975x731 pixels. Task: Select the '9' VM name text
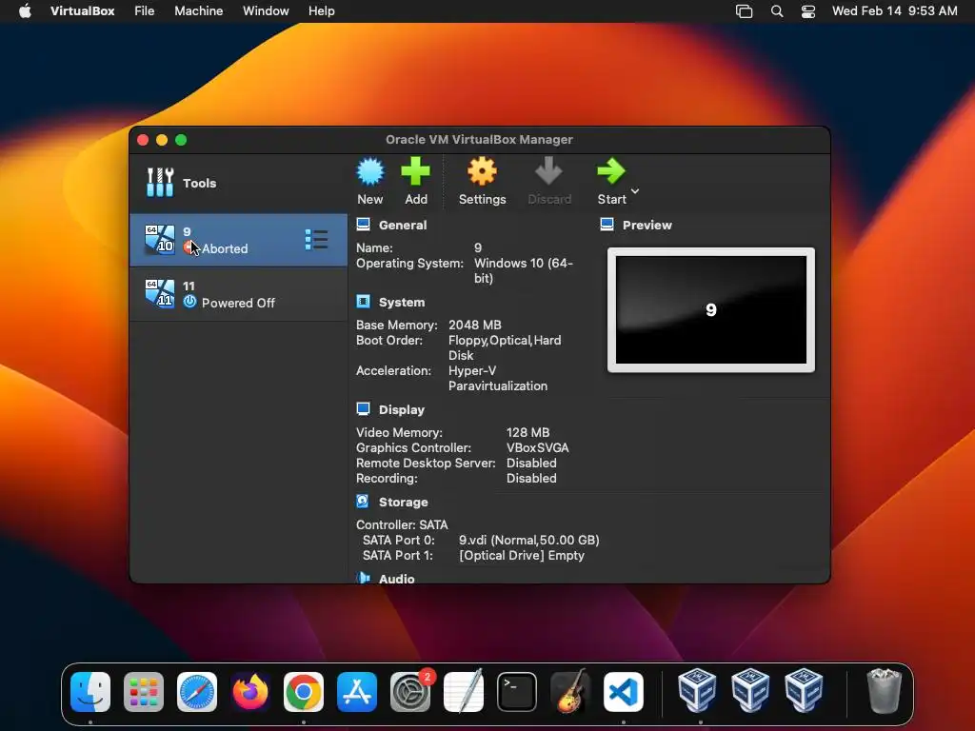click(188, 231)
